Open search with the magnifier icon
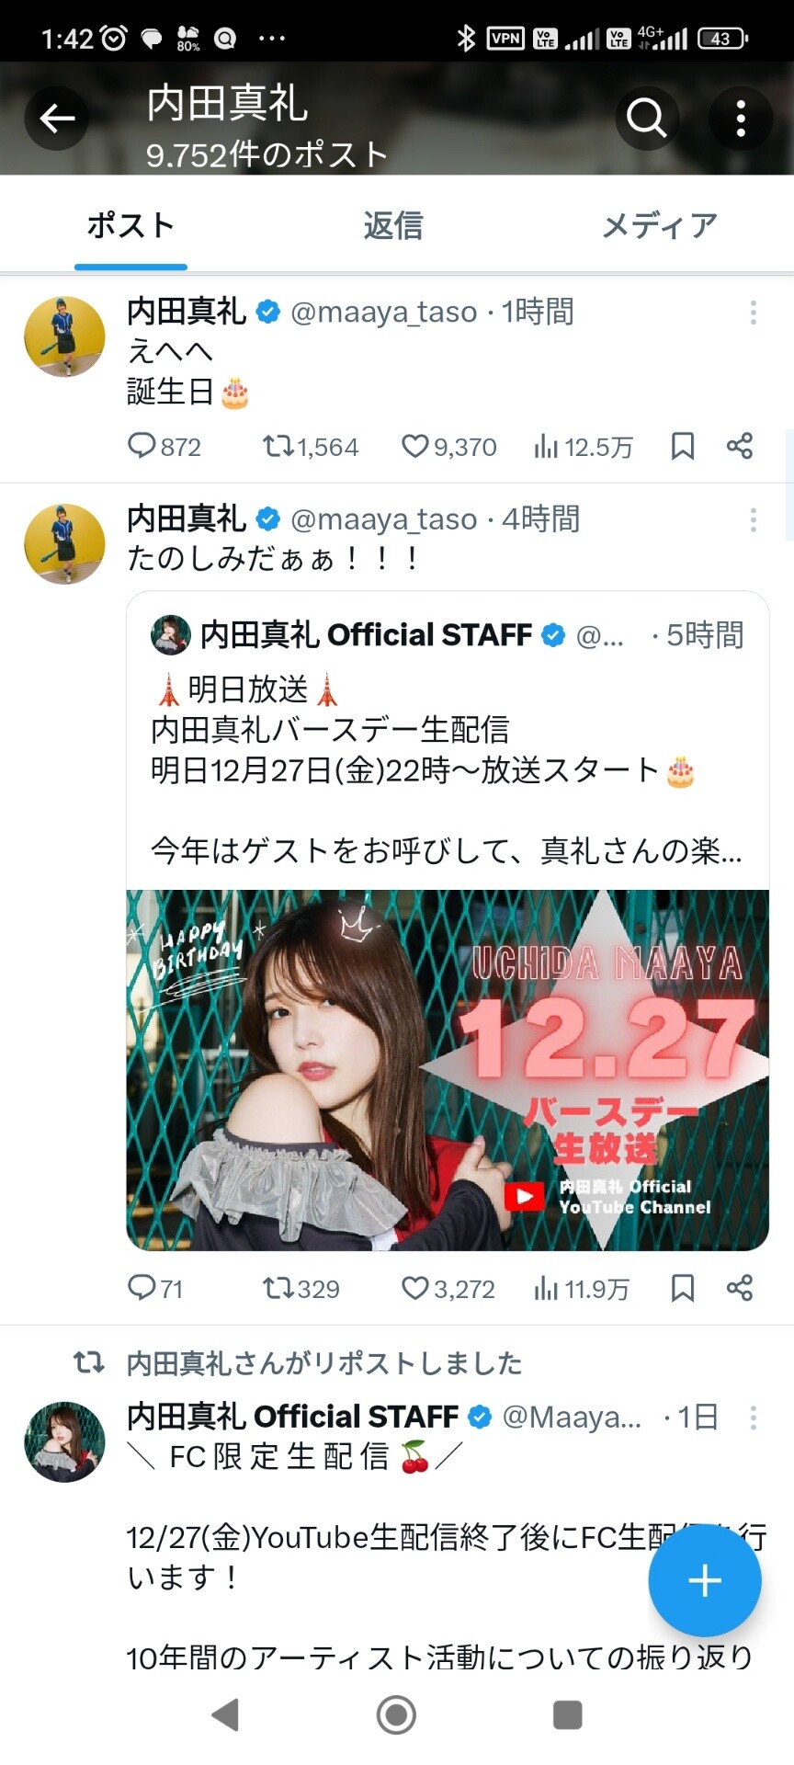This screenshot has width=794, height=1765. coord(646,119)
